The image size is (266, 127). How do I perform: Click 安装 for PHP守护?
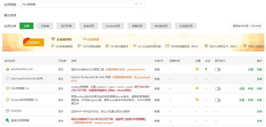point(259,111)
